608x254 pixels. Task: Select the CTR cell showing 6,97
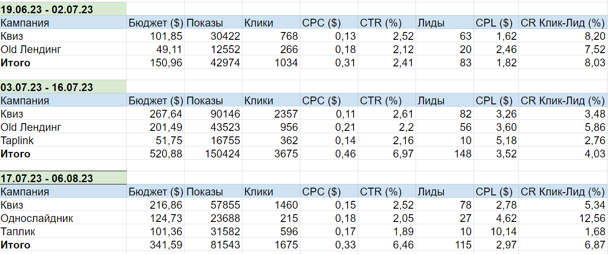pos(387,153)
